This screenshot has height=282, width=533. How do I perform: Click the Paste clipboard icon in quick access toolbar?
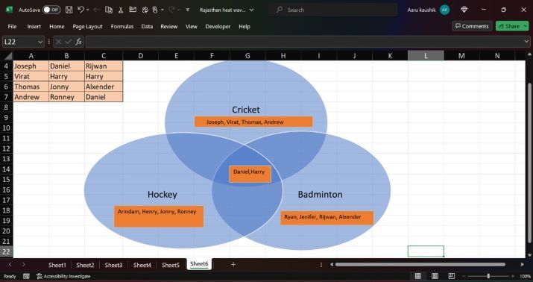pyautogui.click(x=109, y=10)
